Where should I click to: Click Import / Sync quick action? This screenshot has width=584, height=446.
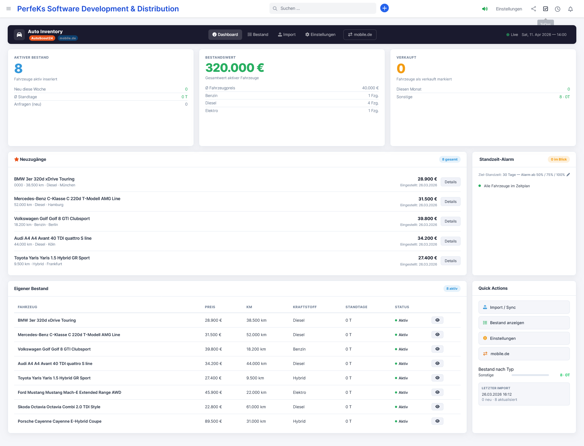pos(524,307)
